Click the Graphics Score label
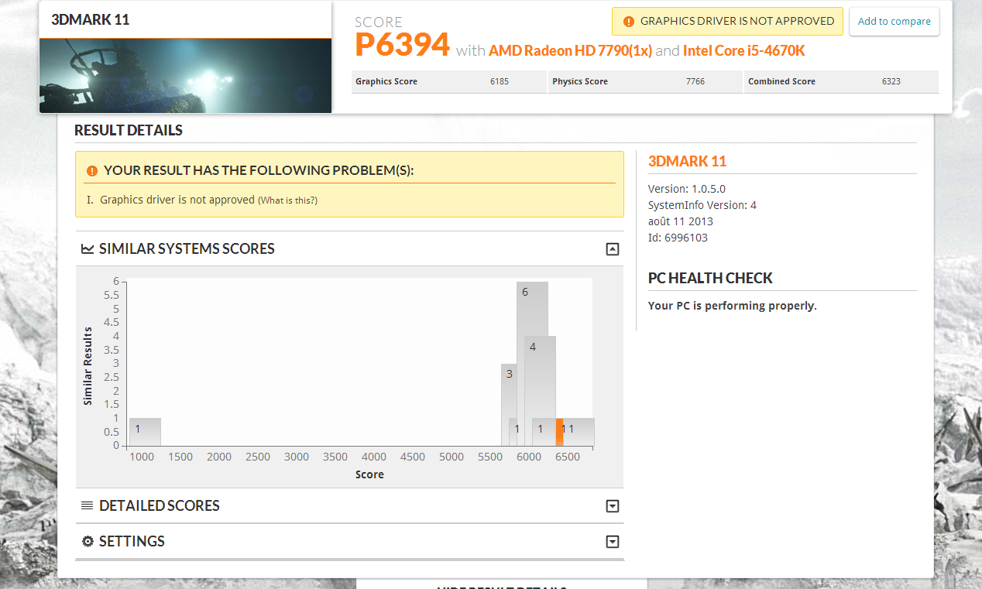Screen dimensions: 982x589 (386, 81)
